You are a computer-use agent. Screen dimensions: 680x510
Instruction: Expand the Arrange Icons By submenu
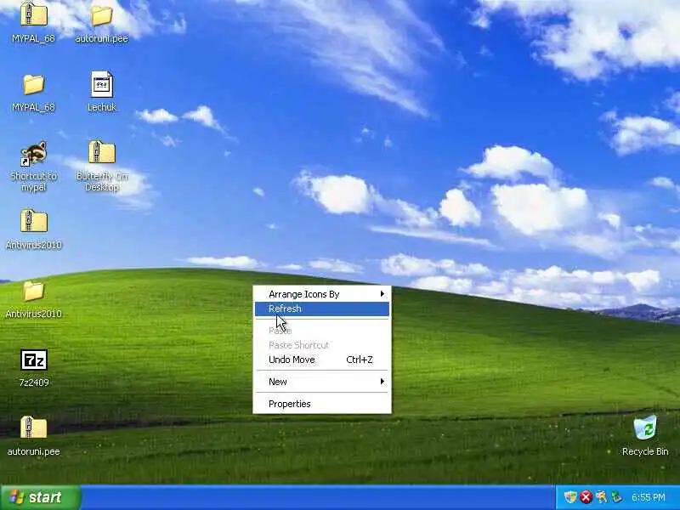(x=322, y=294)
